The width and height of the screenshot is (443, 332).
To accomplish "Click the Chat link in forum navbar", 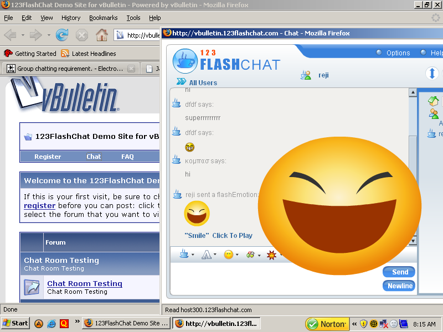I will coord(94,157).
